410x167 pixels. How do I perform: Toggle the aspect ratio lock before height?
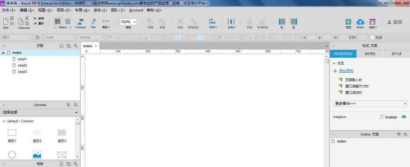tap(349, 37)
